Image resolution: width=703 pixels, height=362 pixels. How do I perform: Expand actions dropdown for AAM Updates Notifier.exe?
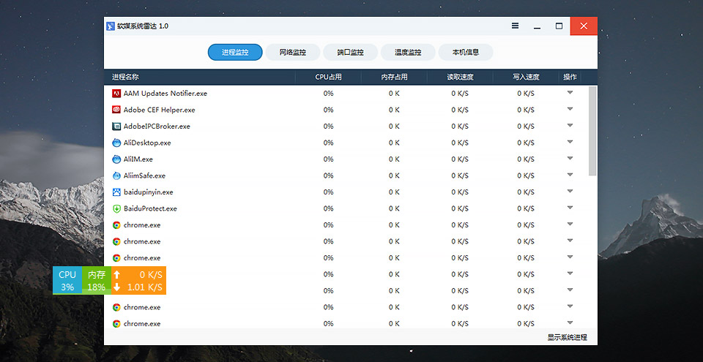[570, 93]
